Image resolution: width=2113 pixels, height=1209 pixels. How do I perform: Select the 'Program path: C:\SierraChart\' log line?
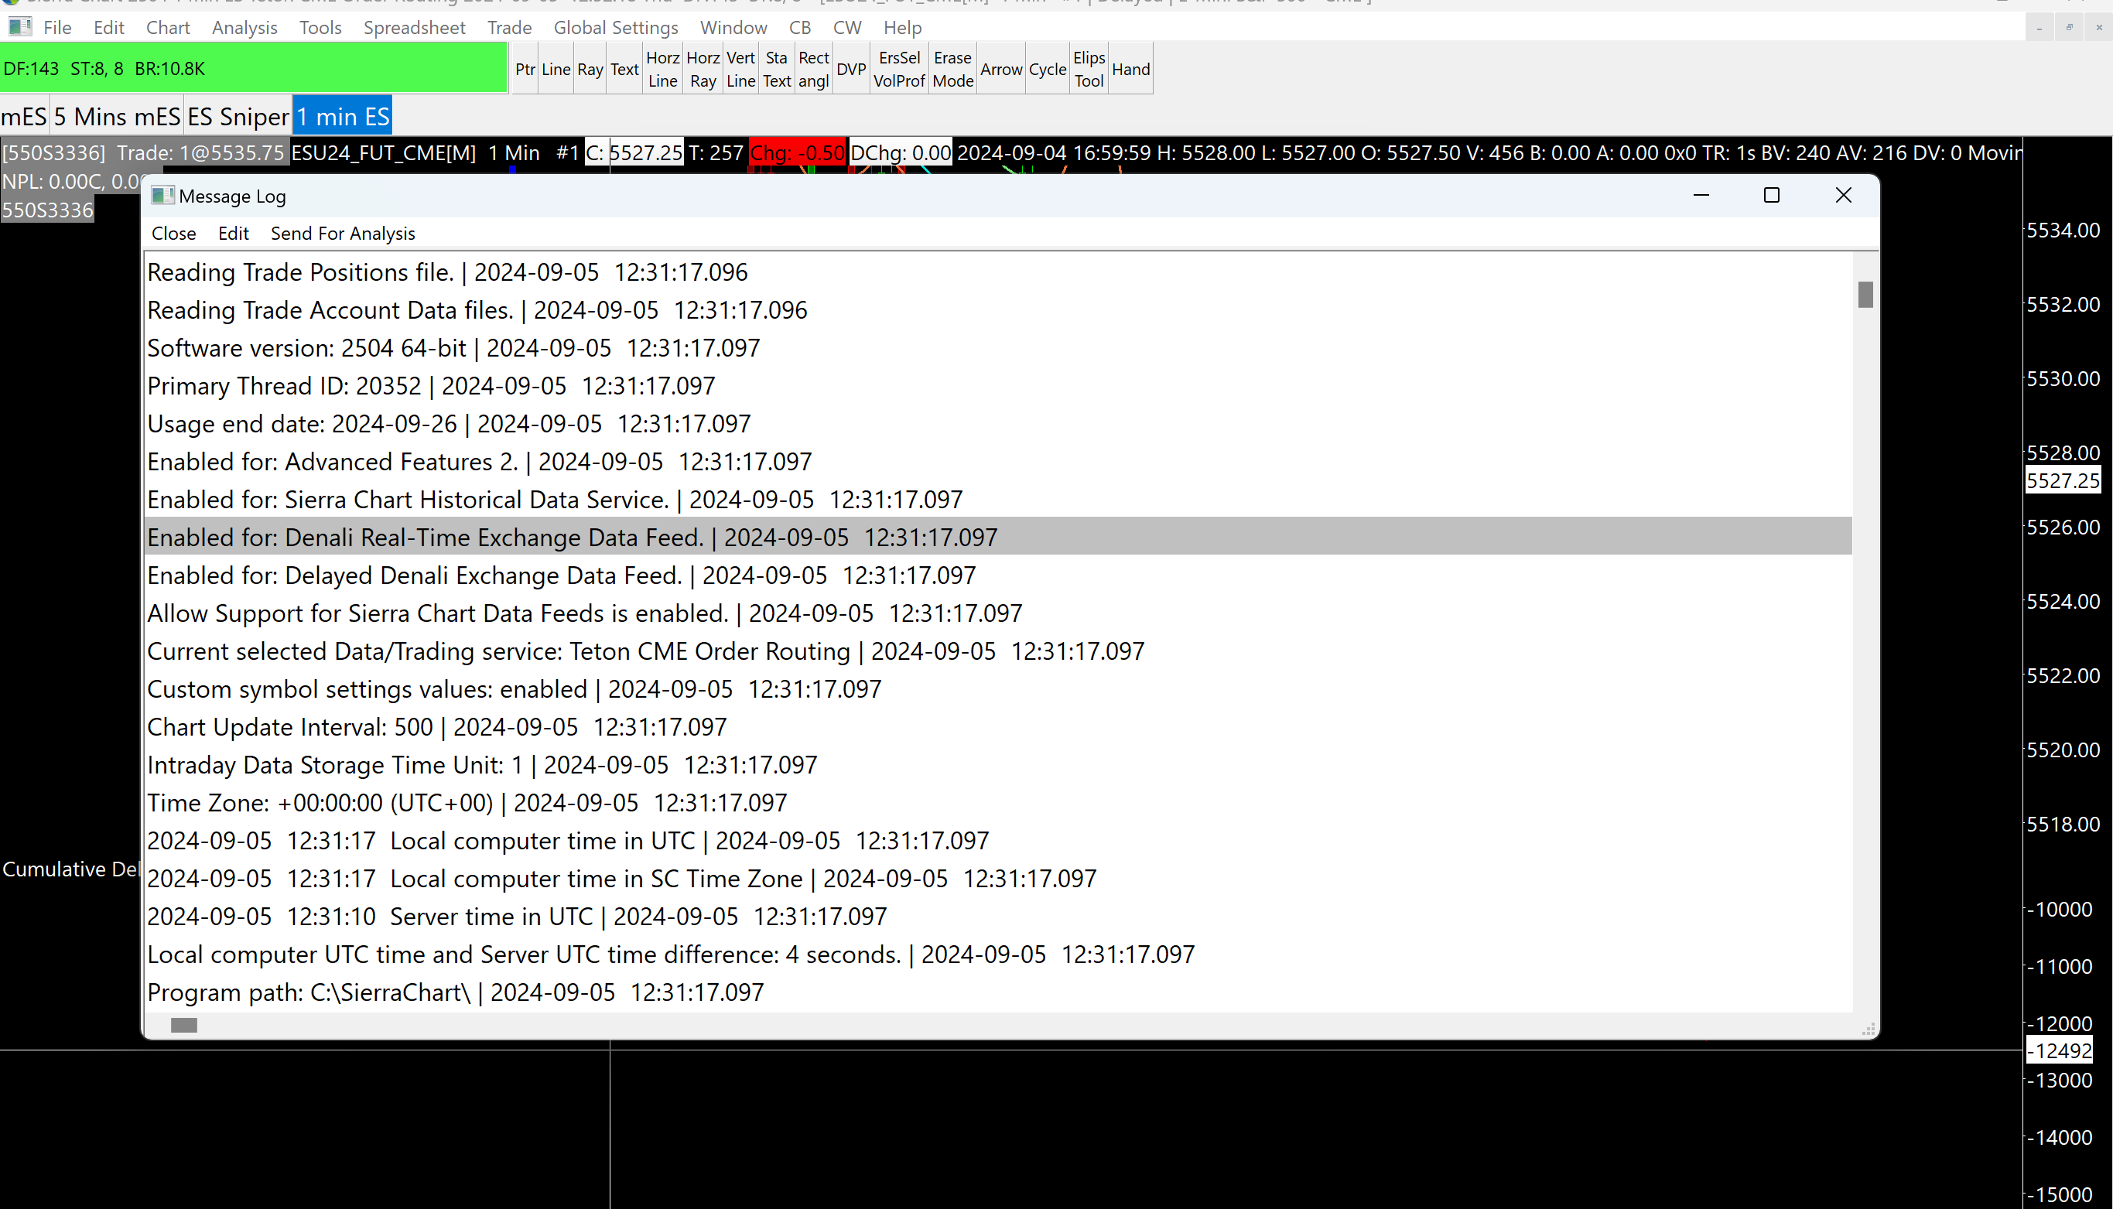(998, 992)
